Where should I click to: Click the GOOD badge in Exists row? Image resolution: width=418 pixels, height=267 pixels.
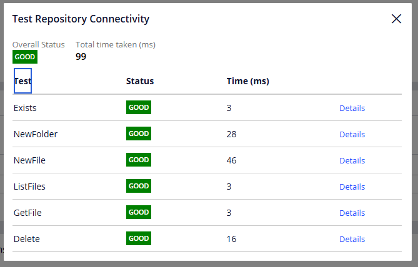[x=139, y=107]
